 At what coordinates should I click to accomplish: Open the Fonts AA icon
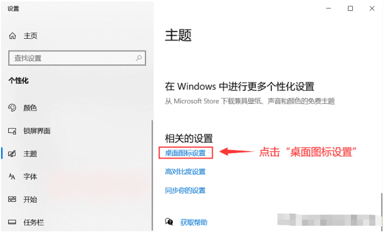[x=12, y=176]
